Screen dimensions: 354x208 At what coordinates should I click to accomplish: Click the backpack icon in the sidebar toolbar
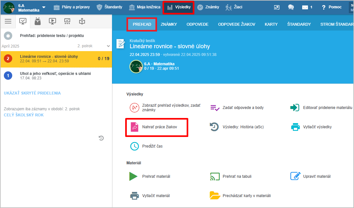[x=38, y=21]
